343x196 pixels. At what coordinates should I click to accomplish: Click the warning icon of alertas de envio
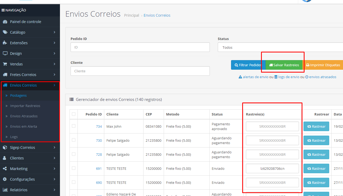(240, 77)
